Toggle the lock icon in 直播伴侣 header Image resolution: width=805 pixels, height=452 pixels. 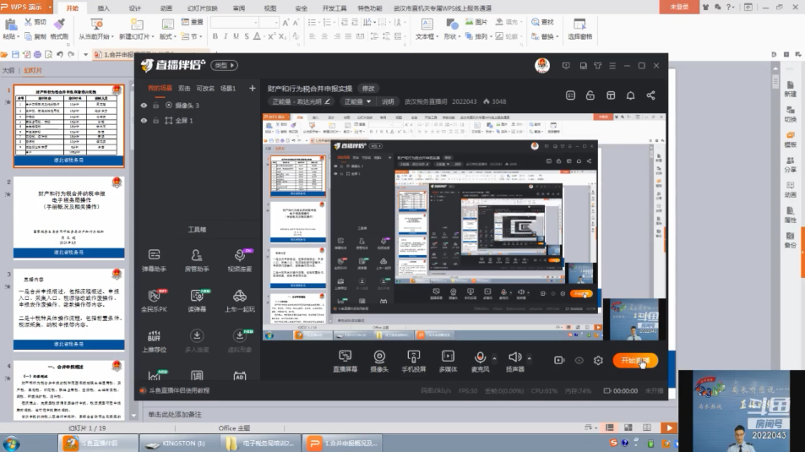click(x=590, y=95)
